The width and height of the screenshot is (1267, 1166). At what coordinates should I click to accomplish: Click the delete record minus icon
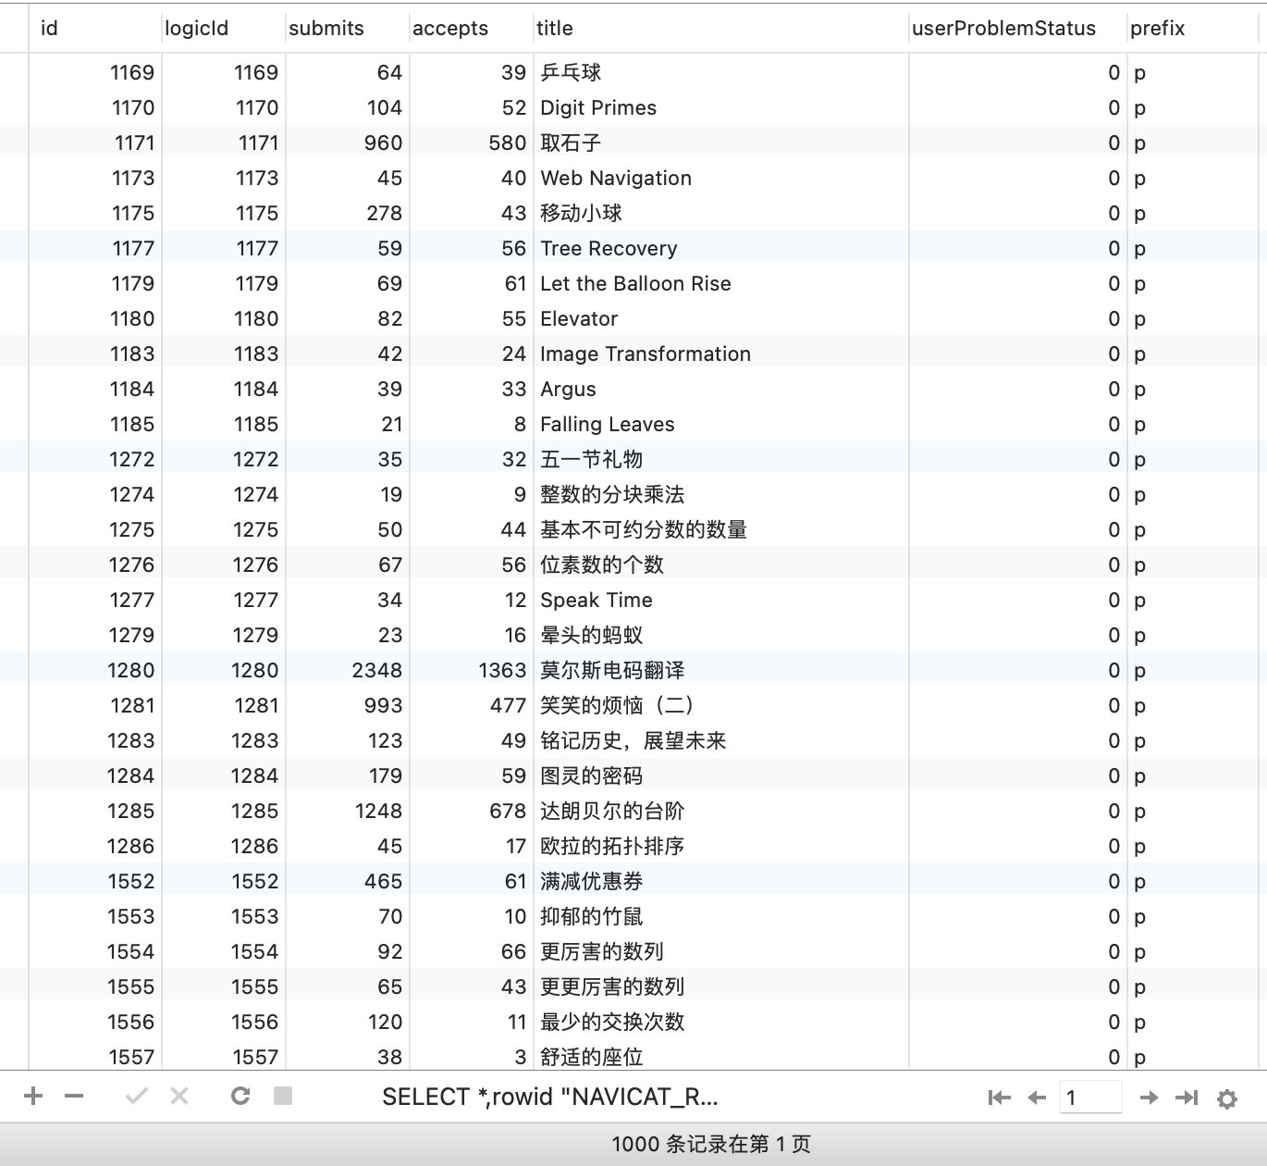[x=74, y=1097]
